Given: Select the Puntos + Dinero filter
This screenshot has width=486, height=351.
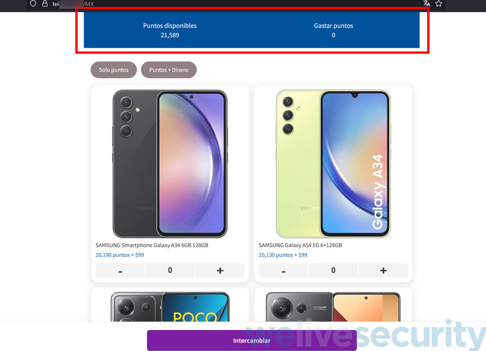Looking at the screenshot, I should coord(169,70).
